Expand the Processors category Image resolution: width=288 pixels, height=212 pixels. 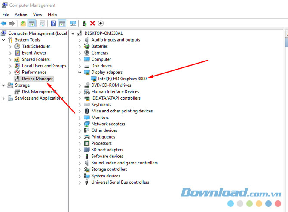[80, 143]
